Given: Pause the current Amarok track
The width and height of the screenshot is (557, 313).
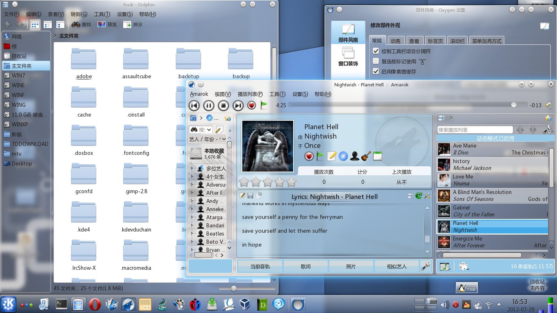Looking at the screenshot, I should [x=208, y=106].
